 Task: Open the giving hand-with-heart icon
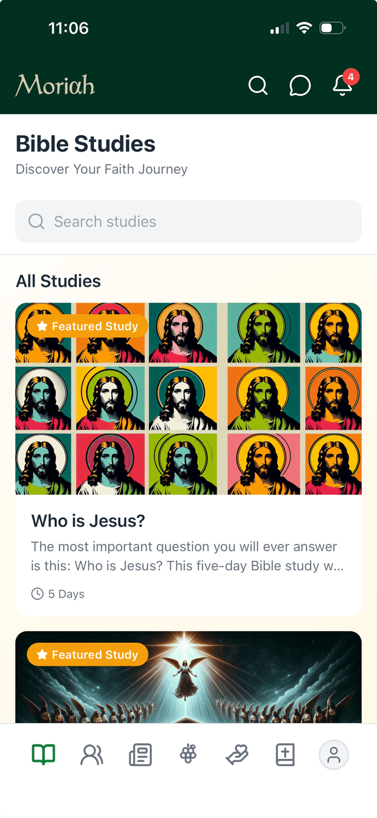pos(237,754)
